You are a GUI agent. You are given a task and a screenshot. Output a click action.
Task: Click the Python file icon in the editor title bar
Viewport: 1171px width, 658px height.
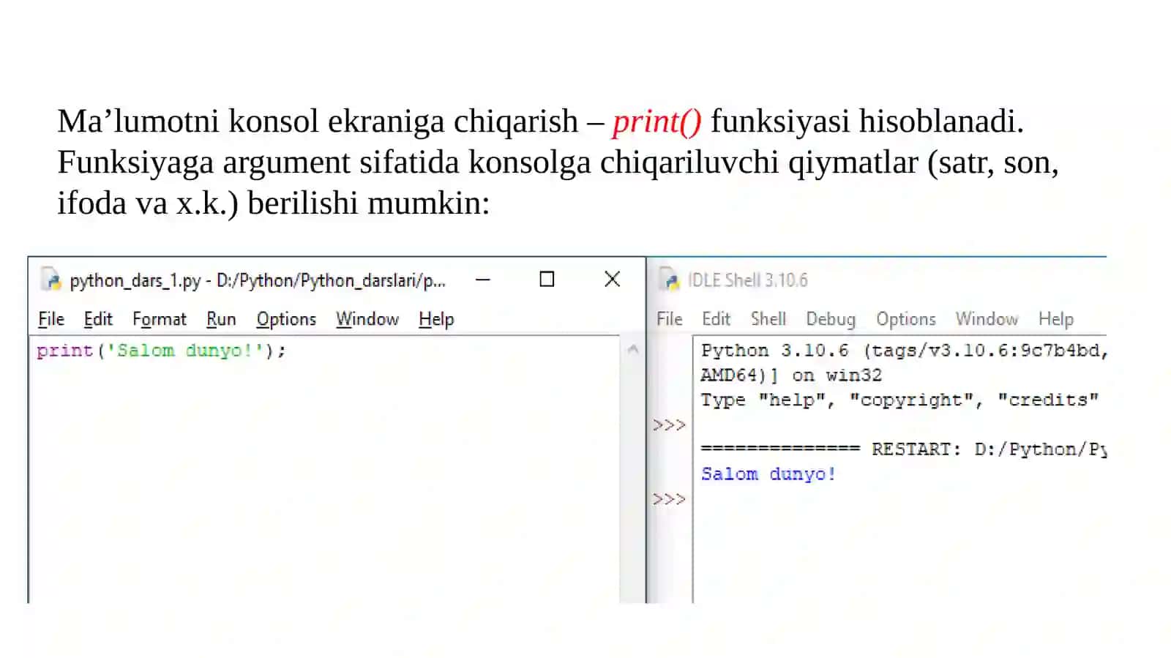tap(50, 280)
